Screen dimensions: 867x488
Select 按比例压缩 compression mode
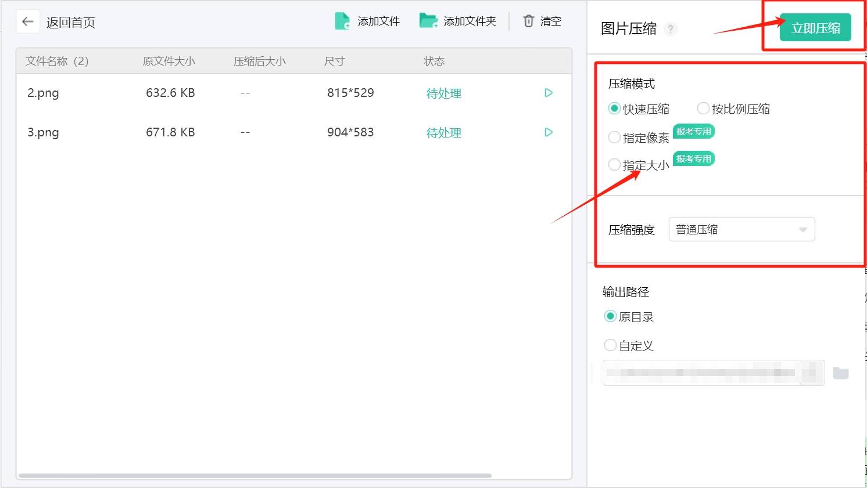tap(703, 109)
